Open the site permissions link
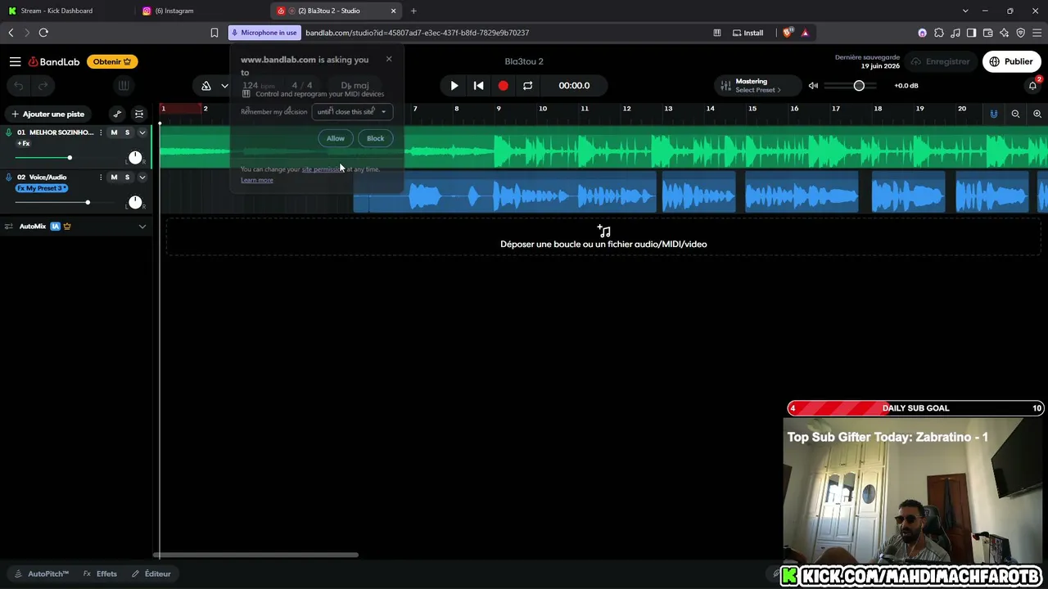This screenshot has width=1048, height=589. pyautogui.click(x=322, y=169)
